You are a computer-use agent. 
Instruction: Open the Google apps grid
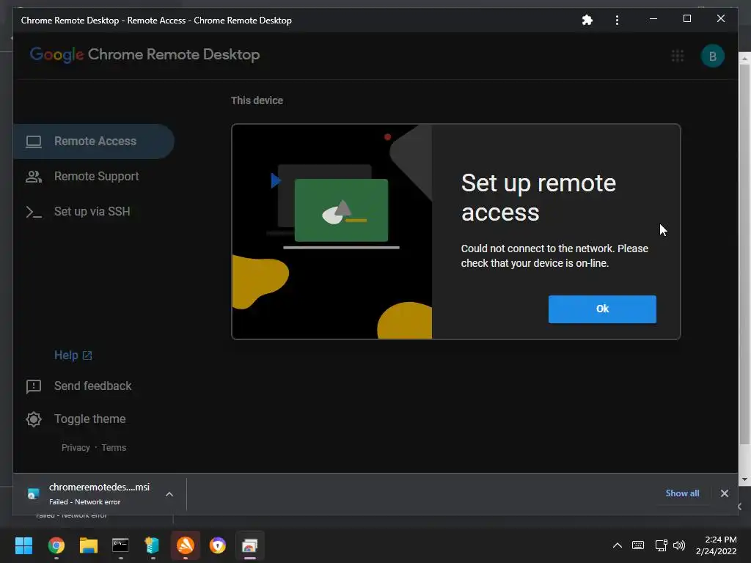pos(677,56)
